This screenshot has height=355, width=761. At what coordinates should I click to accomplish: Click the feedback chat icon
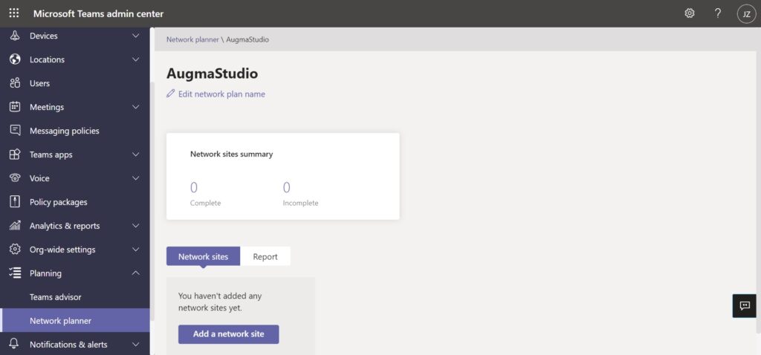[x=745, y=305]
